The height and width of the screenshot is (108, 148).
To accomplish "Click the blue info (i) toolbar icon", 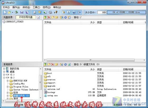I will pos(68,12).
